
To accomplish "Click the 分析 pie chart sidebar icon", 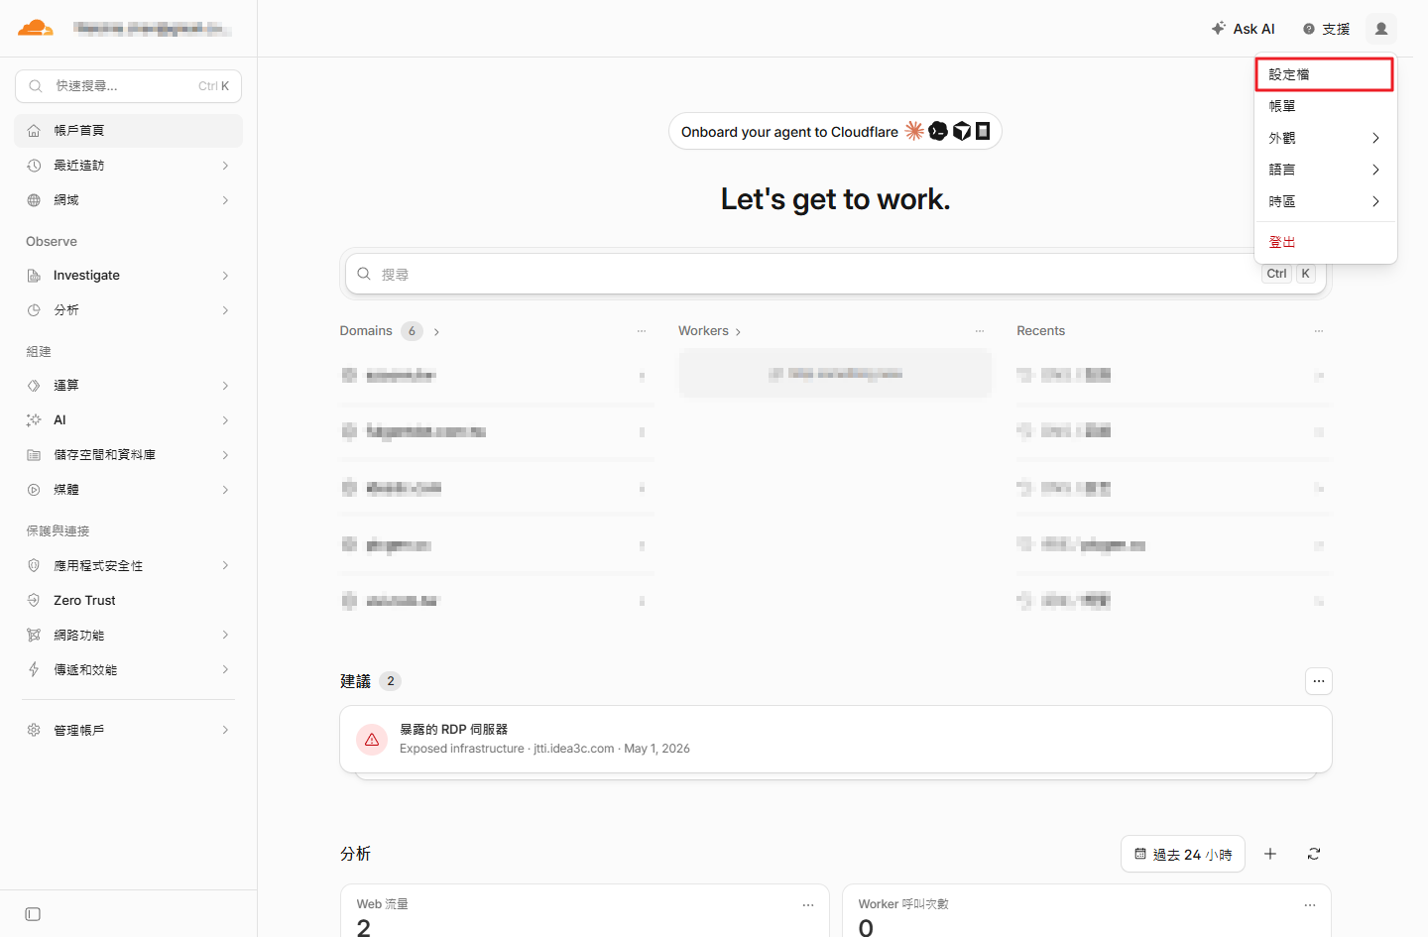I will click(34, 310).
